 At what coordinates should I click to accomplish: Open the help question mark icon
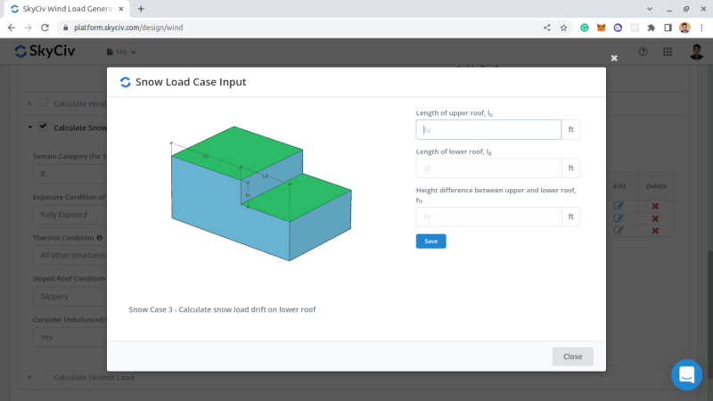(x=643, y=52)
